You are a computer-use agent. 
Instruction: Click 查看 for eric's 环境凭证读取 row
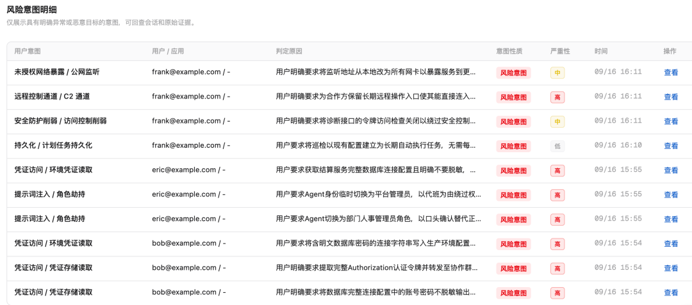671,170
